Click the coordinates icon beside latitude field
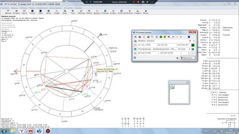The image size is (239, 134). (135, 53)
